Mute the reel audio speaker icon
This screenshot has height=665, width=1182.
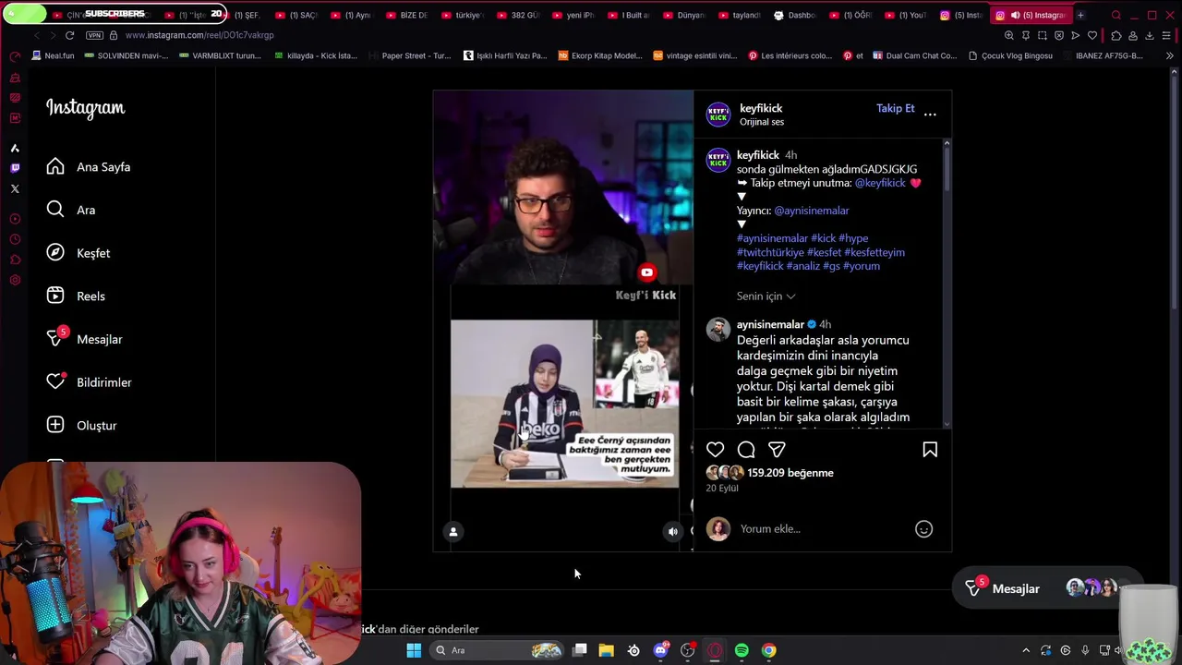click(x=672, y=531)
